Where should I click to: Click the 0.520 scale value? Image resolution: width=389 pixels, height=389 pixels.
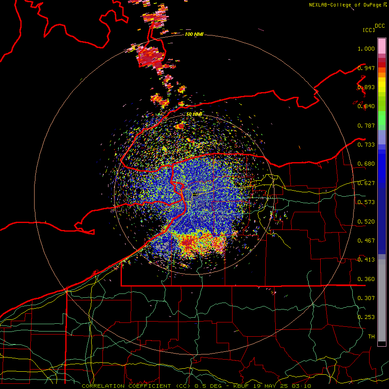pyautogui.click(x=366, y=222)
